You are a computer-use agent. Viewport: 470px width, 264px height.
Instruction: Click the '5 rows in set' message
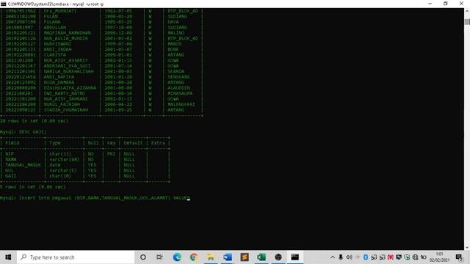(32, 187)
